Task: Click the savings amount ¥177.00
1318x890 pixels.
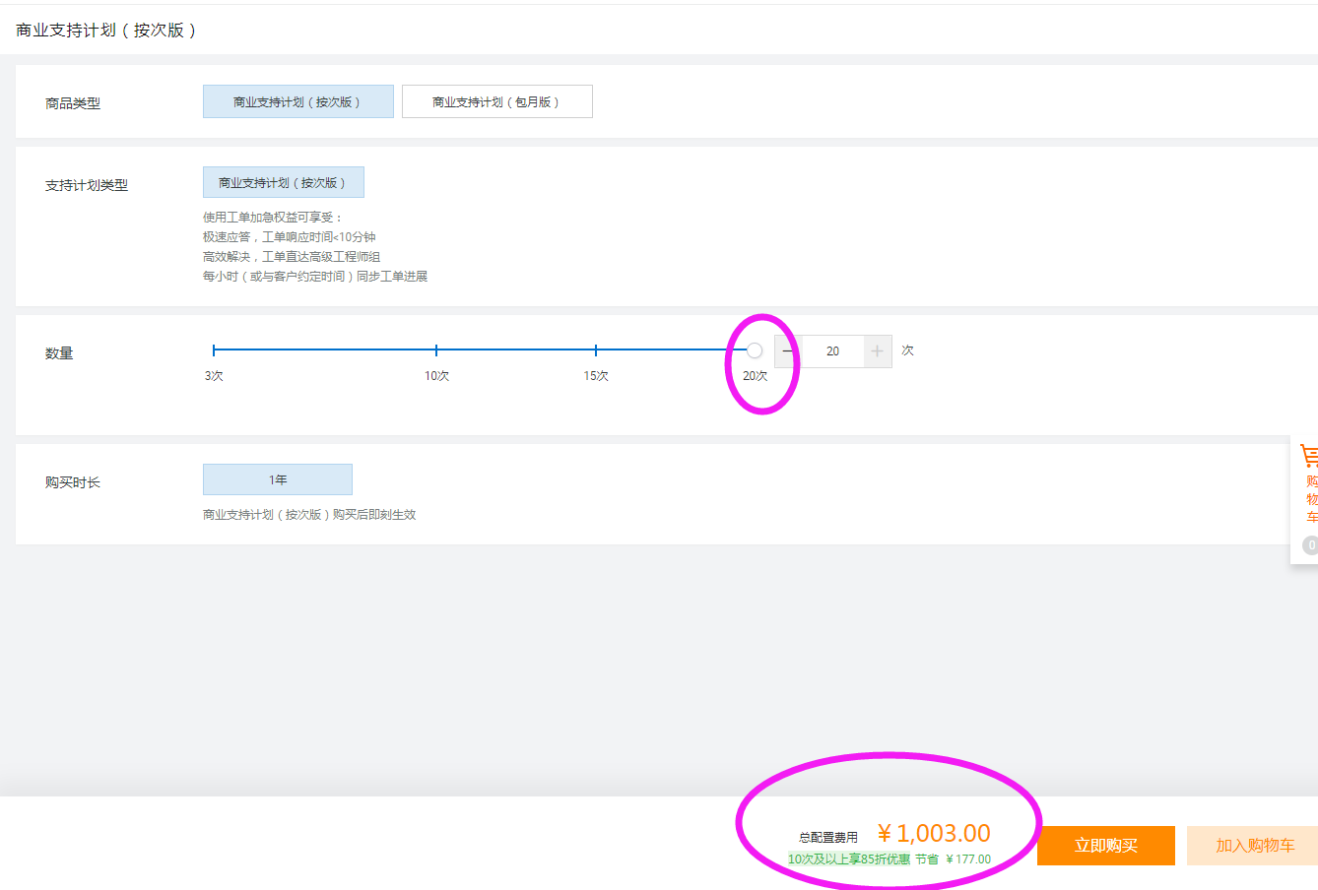Action: pyautogui.click(x=968, y=859)
